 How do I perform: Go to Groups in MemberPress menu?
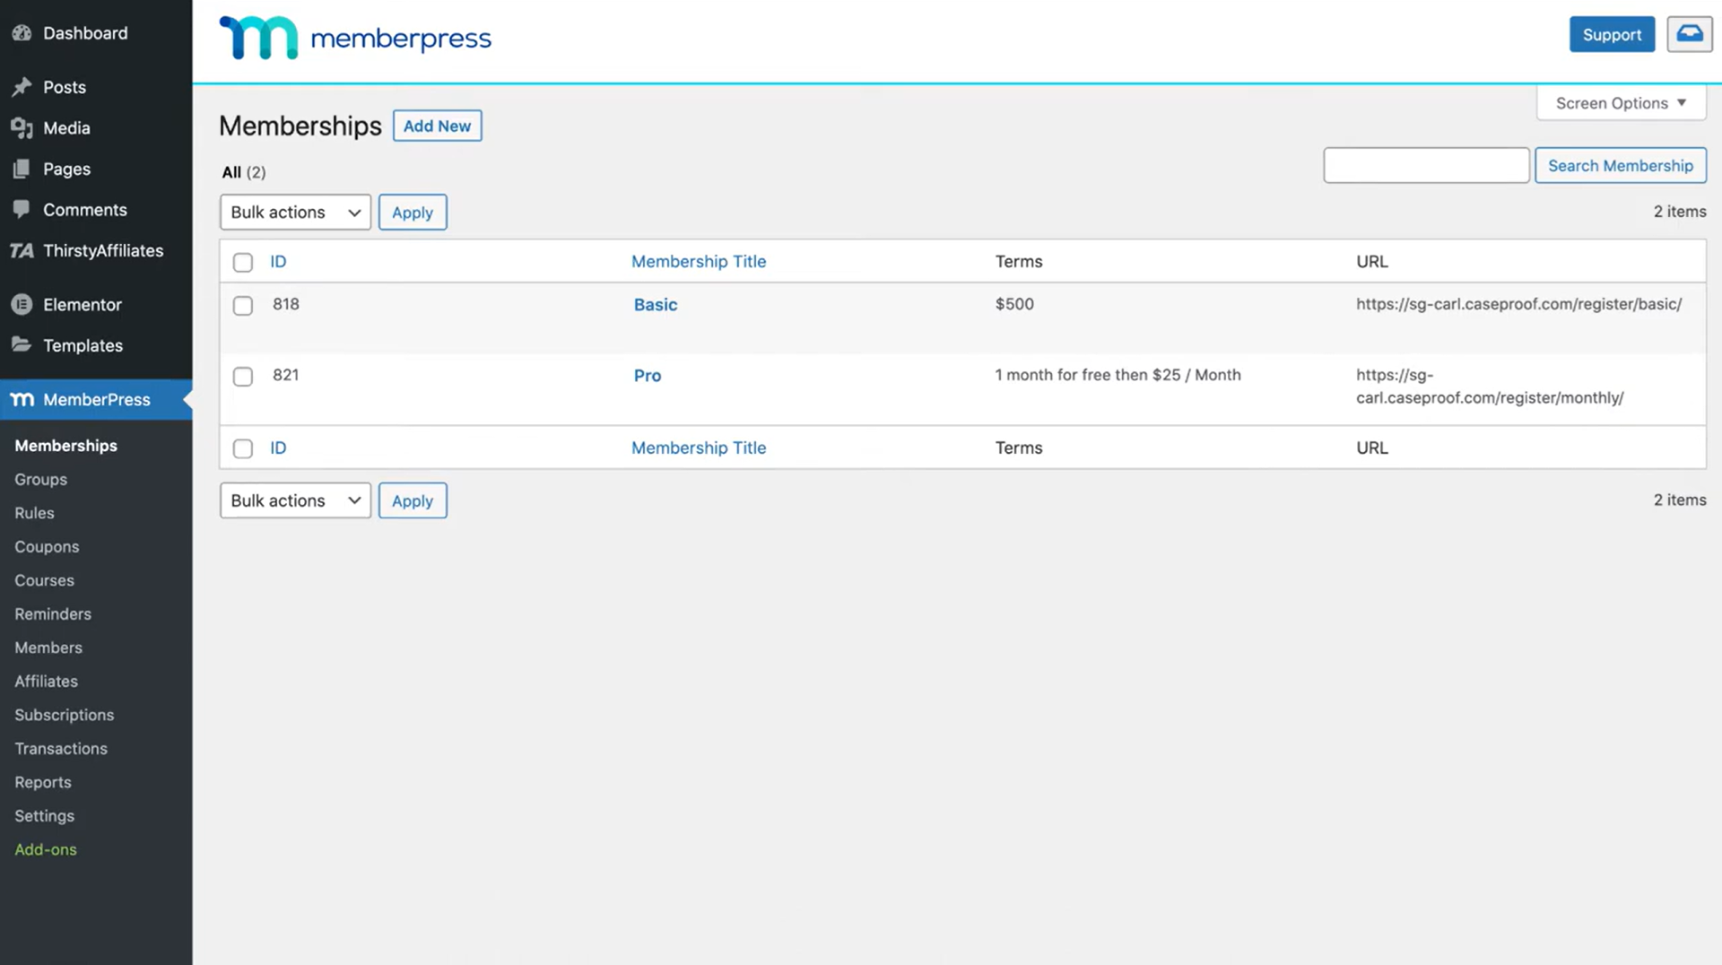[40, 479]
